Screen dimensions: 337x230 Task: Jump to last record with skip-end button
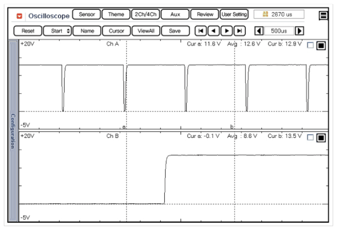[239, 31]
